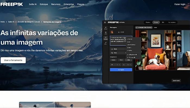
Task: Open the Suite IA menu
Action: (x=33, y=4)
